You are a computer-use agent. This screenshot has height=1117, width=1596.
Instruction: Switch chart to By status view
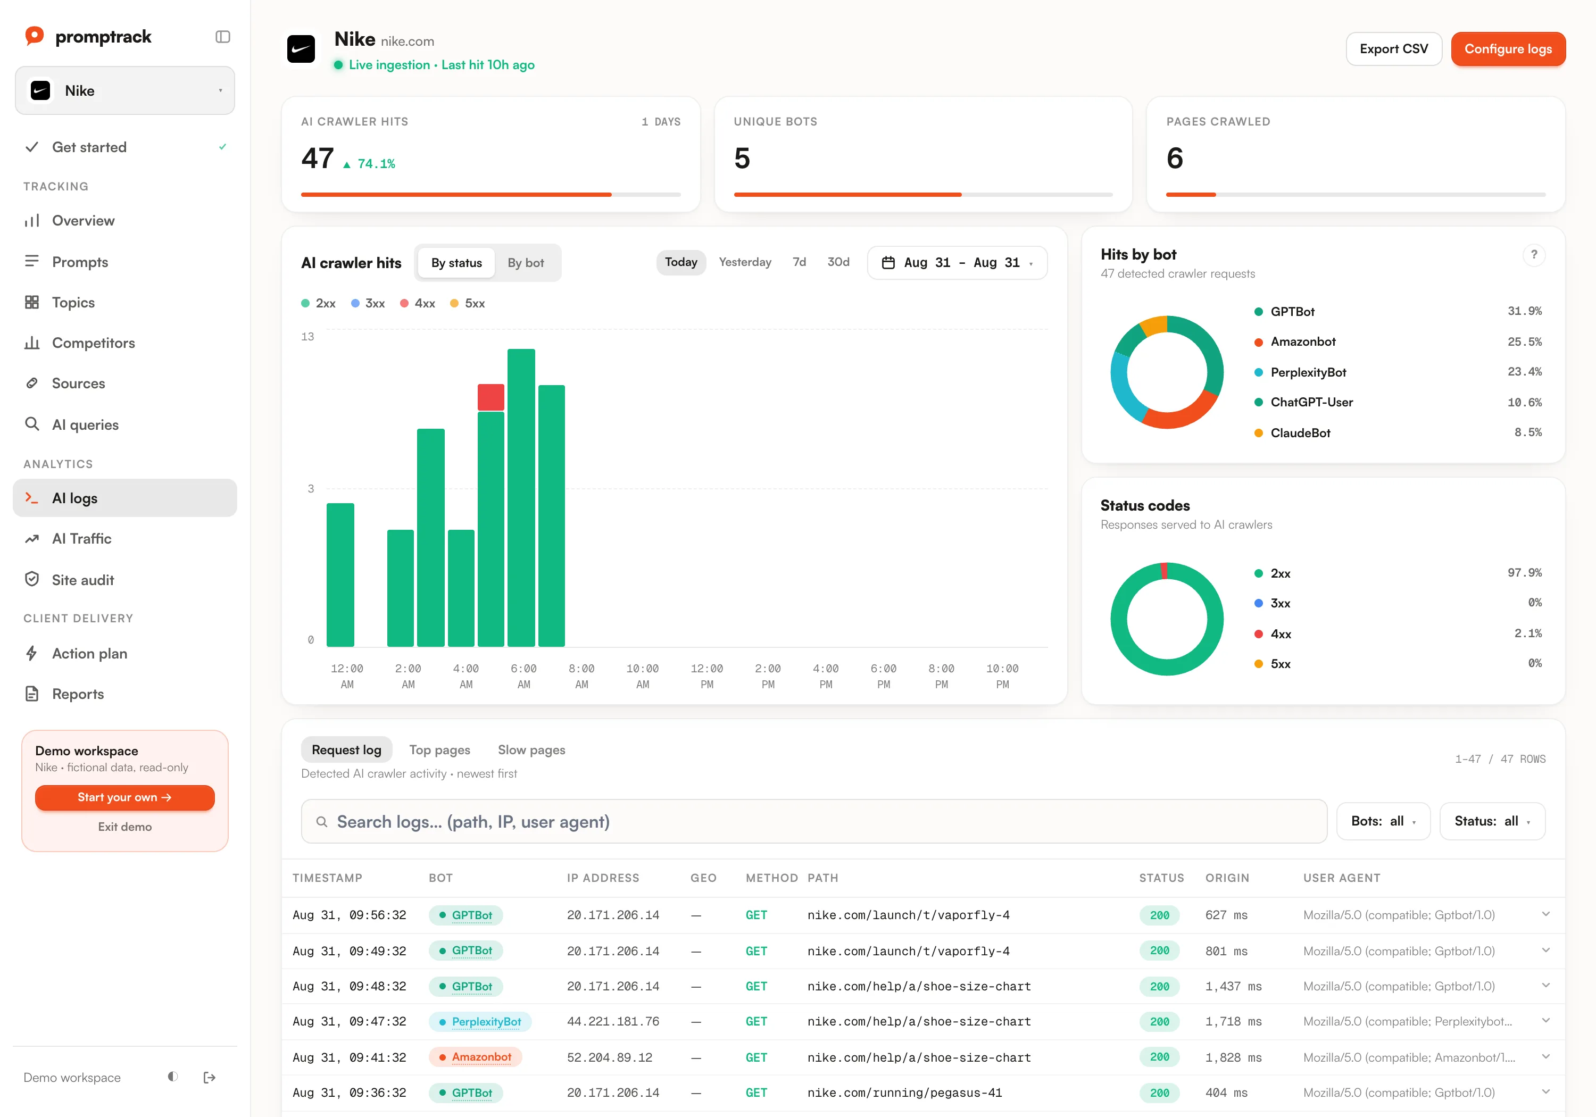click(456, 263)
